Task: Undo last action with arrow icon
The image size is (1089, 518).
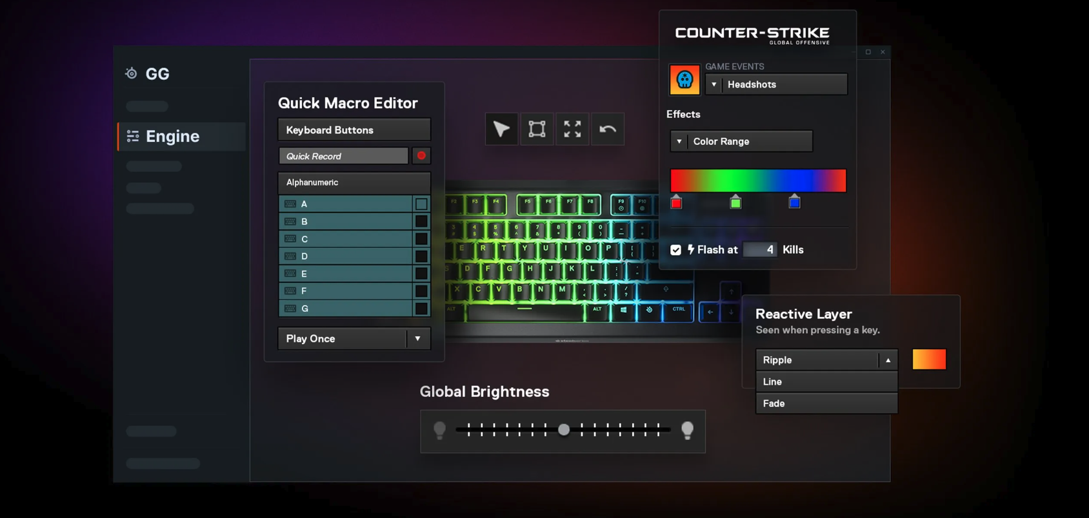Action: tap(608, 129)
